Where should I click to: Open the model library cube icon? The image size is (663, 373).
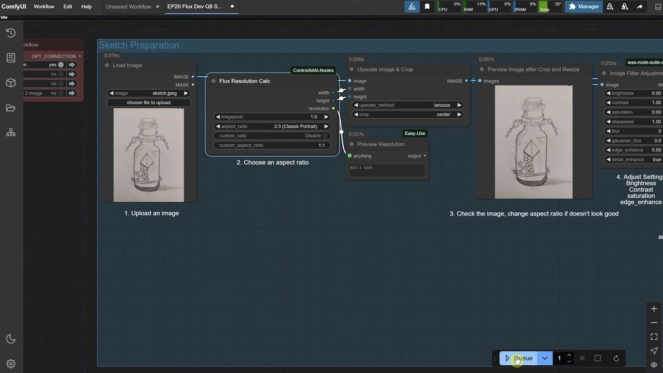pyautogui.click(x=10, y=83)
